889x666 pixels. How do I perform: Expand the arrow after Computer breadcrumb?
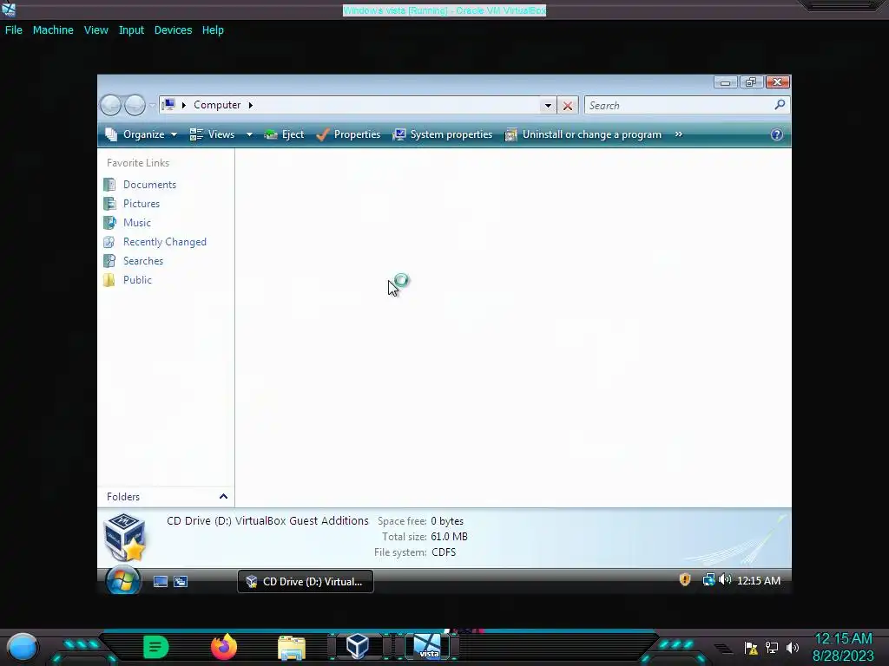pos(251,105)
